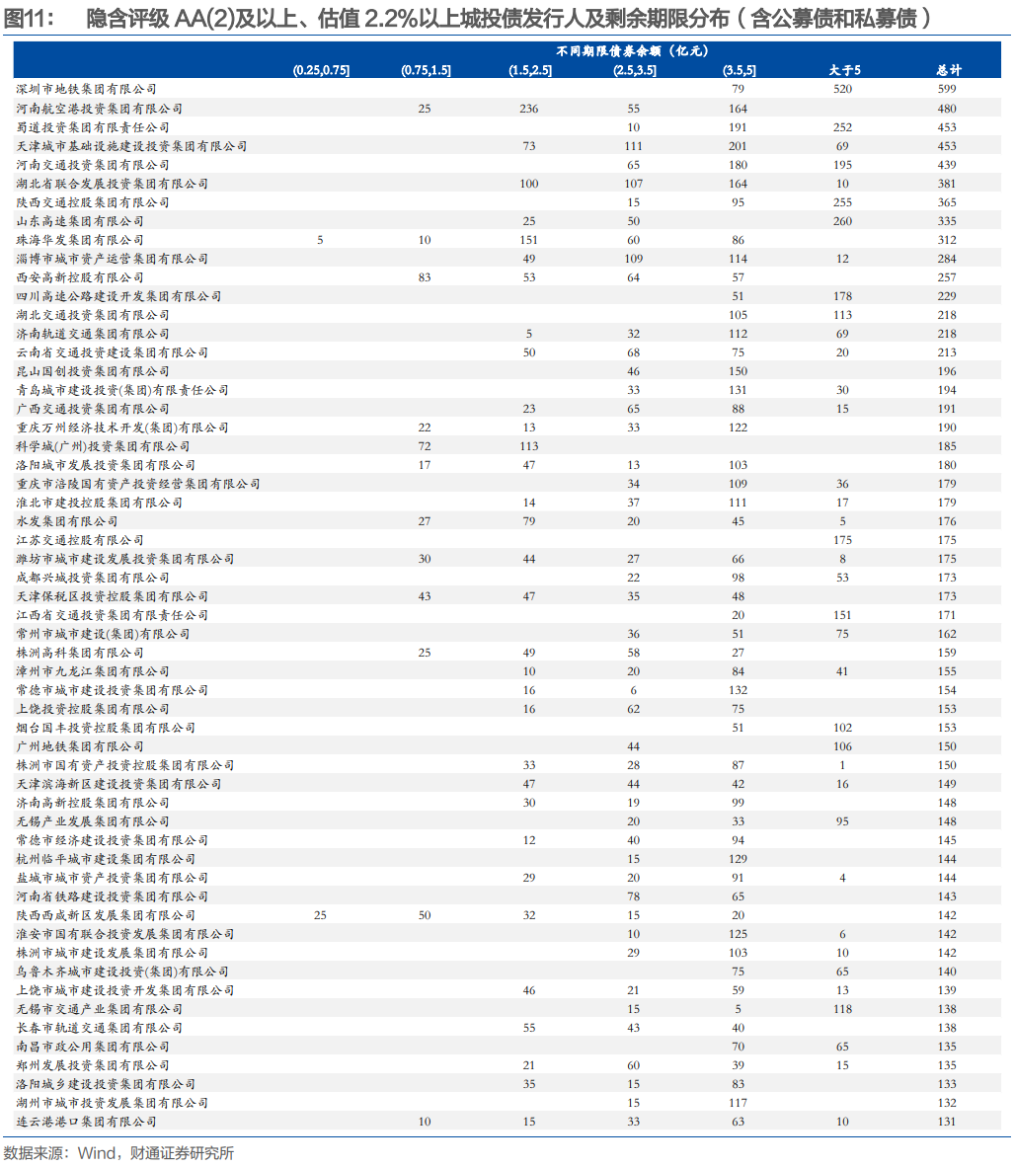Image resolution: width=1015 pixels, height=1167 pixels.
Task: Click the 河南航空港投资集团有限公司 company name
Action: [99, 109]
